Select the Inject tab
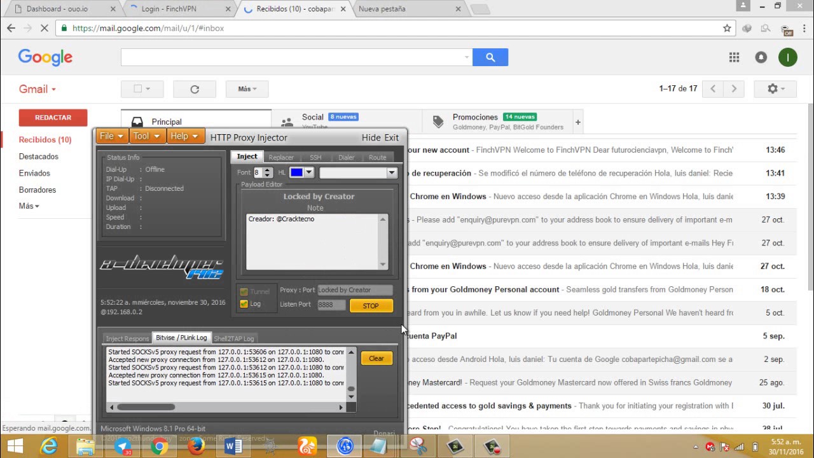 click(x=247, y=156)
